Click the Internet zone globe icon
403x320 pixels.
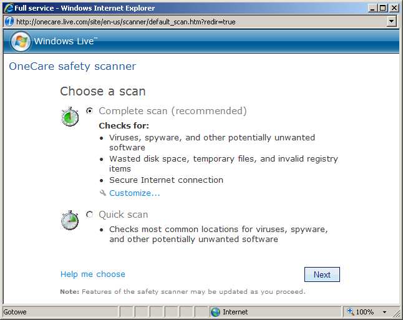tap(215, 312)
